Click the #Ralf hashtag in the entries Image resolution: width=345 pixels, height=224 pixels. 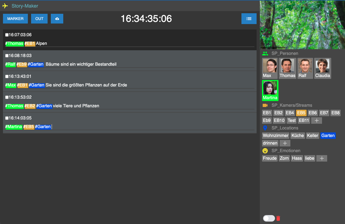click(x=10, y=64)
